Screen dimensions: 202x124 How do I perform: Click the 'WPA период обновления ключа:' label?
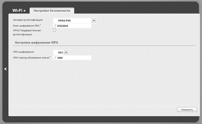[31, 58]
